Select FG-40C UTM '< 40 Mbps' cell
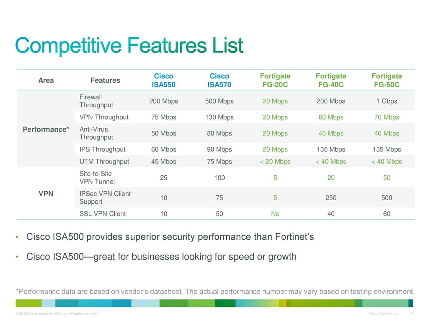Screen dimensions: 429x322 [x=331, y=161]
